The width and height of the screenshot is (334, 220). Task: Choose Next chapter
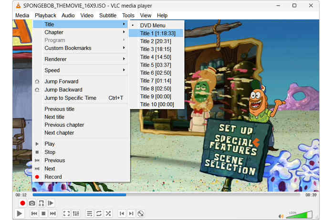pos(81,133)
